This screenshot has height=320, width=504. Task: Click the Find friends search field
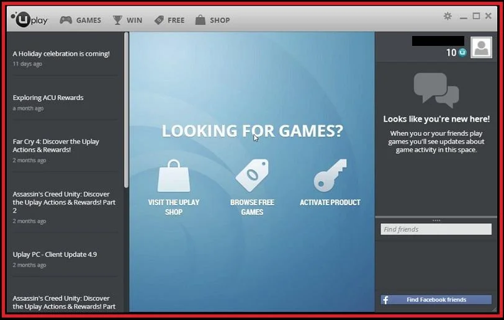click(x=436, y=229)
